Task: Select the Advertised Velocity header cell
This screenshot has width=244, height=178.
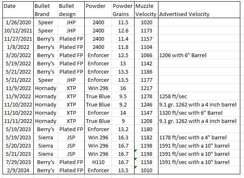Action: click(x=199, y=10)
